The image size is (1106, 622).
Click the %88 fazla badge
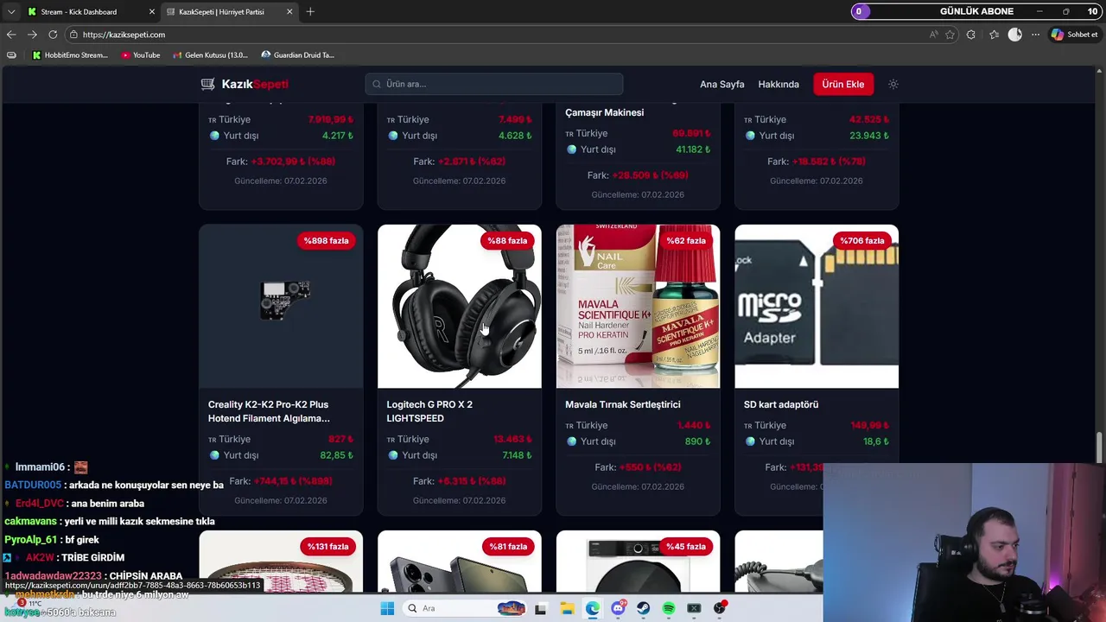(506, 241)
